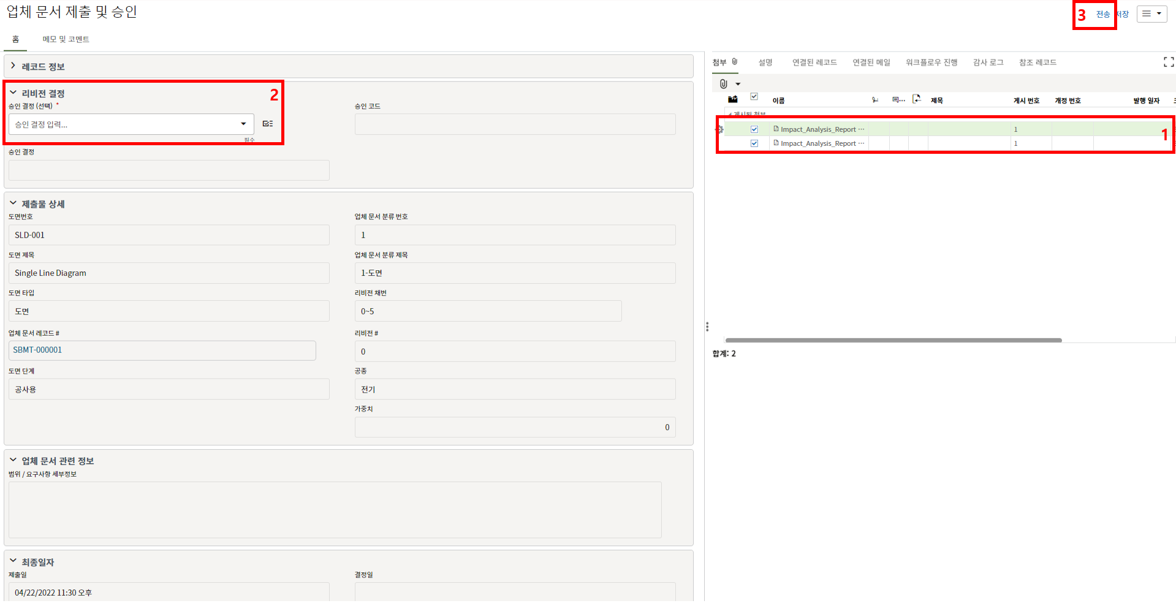This screenshot has width=1176, height=606.
Task: Click the paperclip attach icon in attachments toolbar
Action: point(724,84)
